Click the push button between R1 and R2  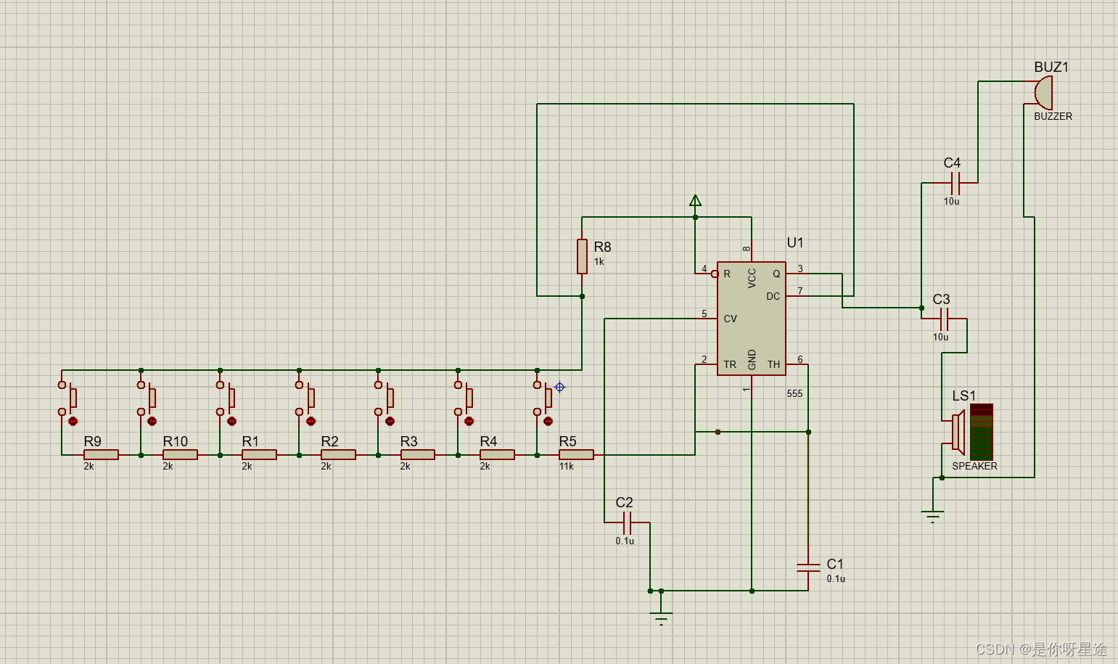point(305,398)
